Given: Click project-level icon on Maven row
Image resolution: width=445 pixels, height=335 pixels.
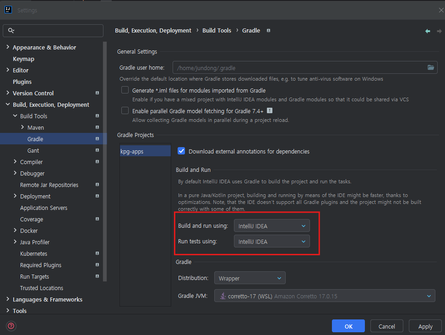Looking at the screenshot, I should pyautogui.click(x=97, y=127).
